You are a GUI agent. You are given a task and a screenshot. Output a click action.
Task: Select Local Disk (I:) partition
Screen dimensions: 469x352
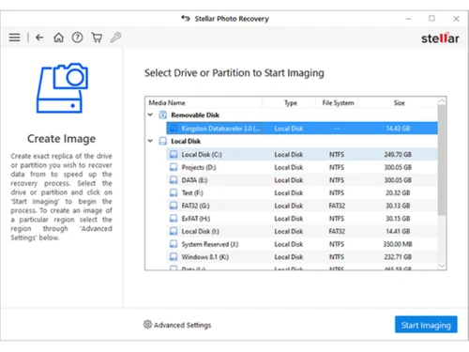pos(302,231)
